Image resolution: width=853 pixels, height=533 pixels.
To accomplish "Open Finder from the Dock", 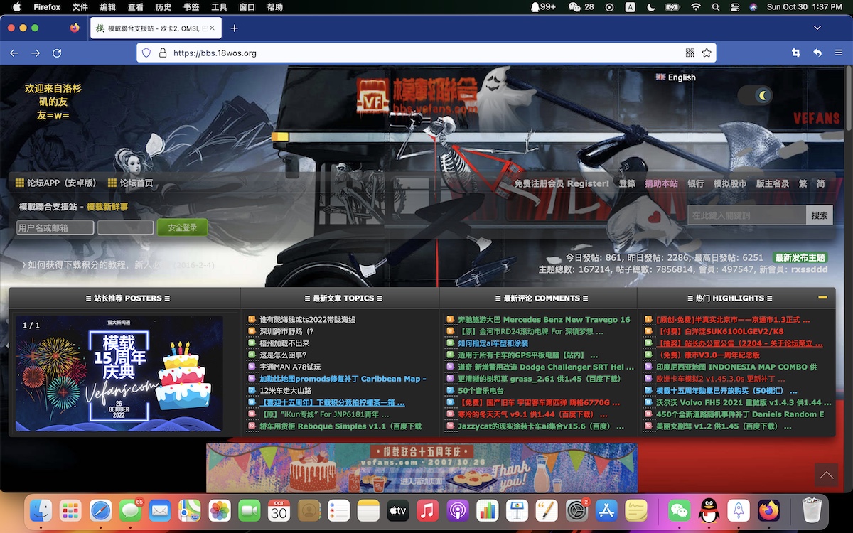I will tap(41, 510).
